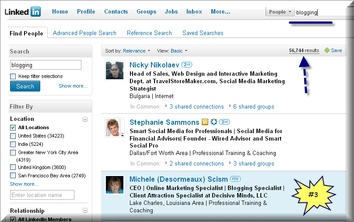
Task: Open the Contacts menu item
Action: [x=116, y=11]
